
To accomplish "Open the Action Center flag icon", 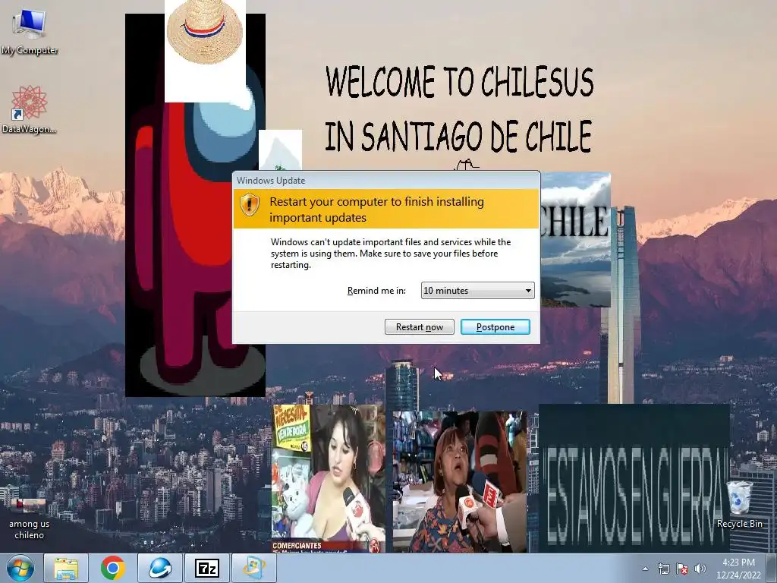I will pyautogui.click(x=682, y=569).
